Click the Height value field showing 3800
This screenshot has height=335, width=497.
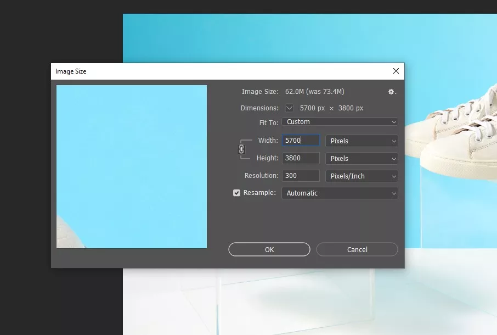[x=300, y=158]
